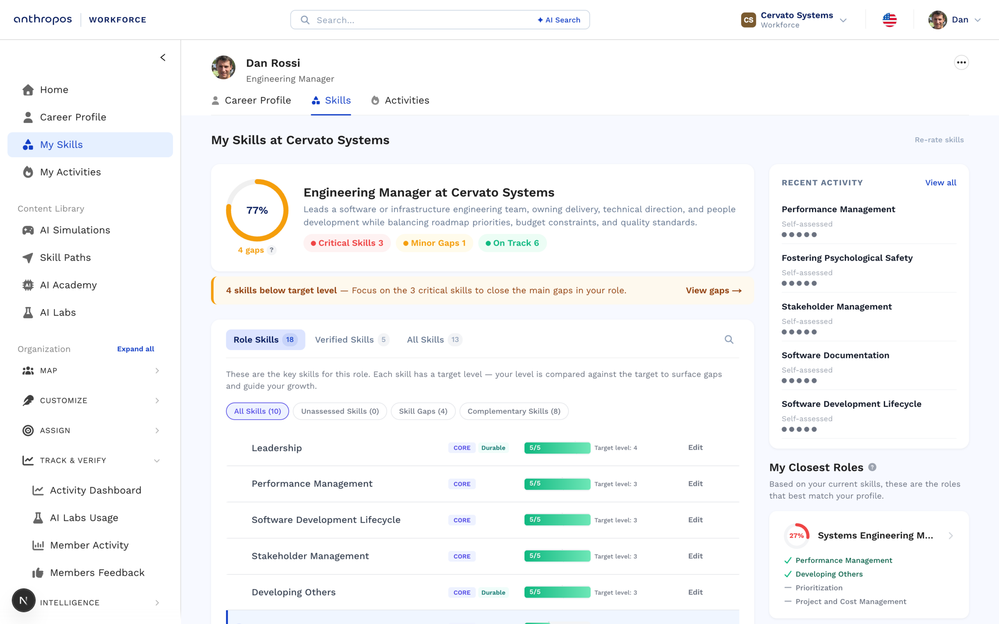The height and width of the screenshot is (624, 999).
Task: Edit the Leadership skill
Action: tap(695, 447)
